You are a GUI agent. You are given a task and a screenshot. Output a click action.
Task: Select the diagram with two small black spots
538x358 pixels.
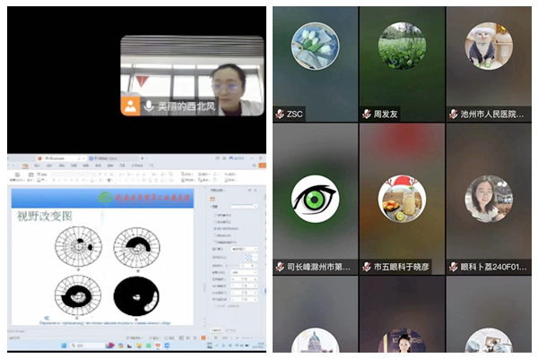pyautogui.click(x=78, y=246)
